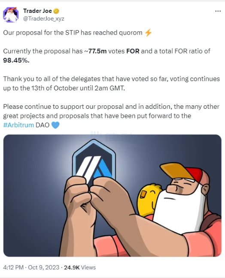Click the gold verified badge

click(x=56, y=11)
